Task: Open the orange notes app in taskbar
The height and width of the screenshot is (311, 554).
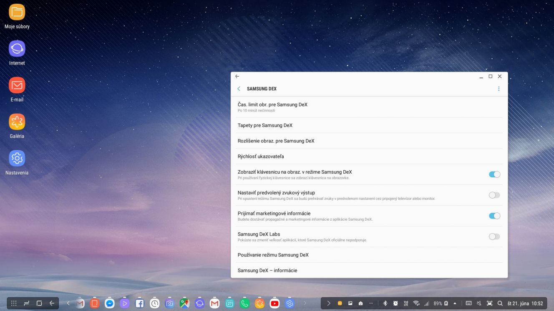Action: [95, 304]
